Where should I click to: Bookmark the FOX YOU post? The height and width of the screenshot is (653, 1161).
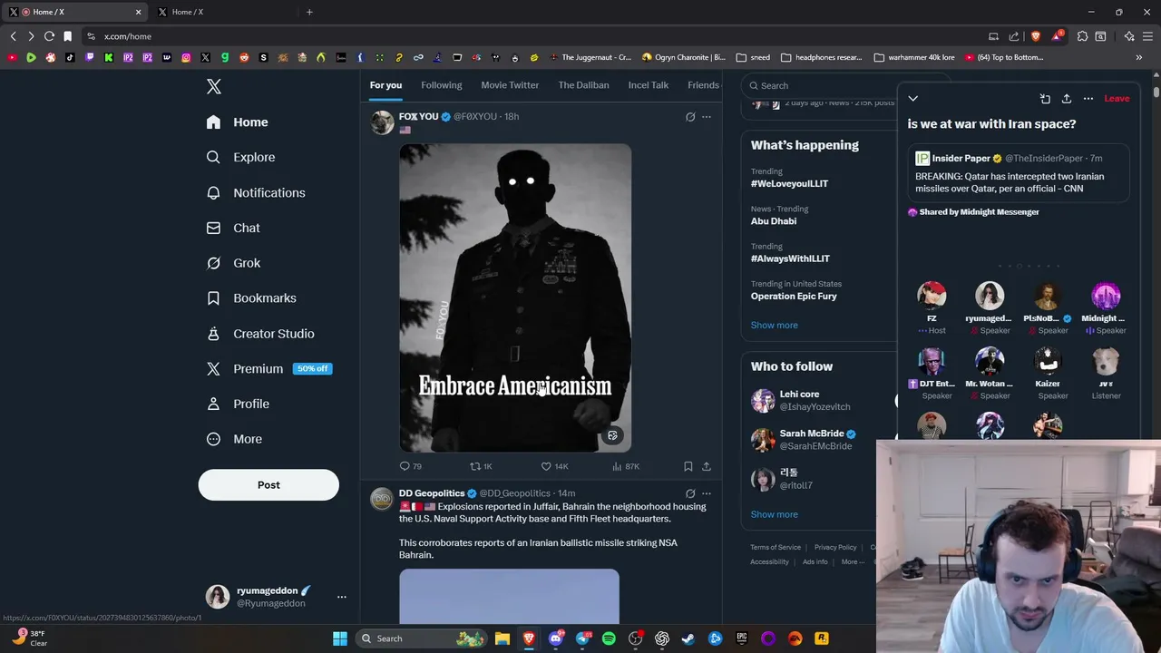[x=688, y=466]
